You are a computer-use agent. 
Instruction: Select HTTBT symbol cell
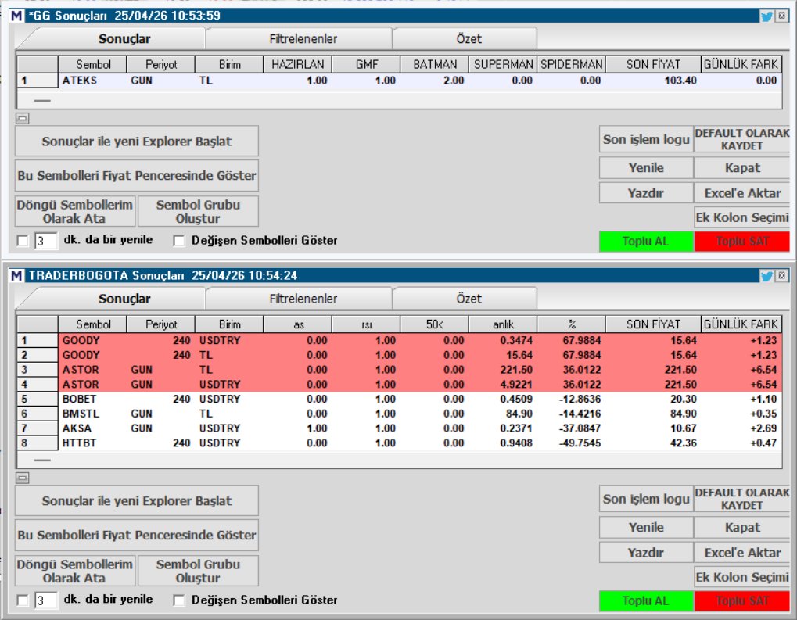click(x=92, y=443)
